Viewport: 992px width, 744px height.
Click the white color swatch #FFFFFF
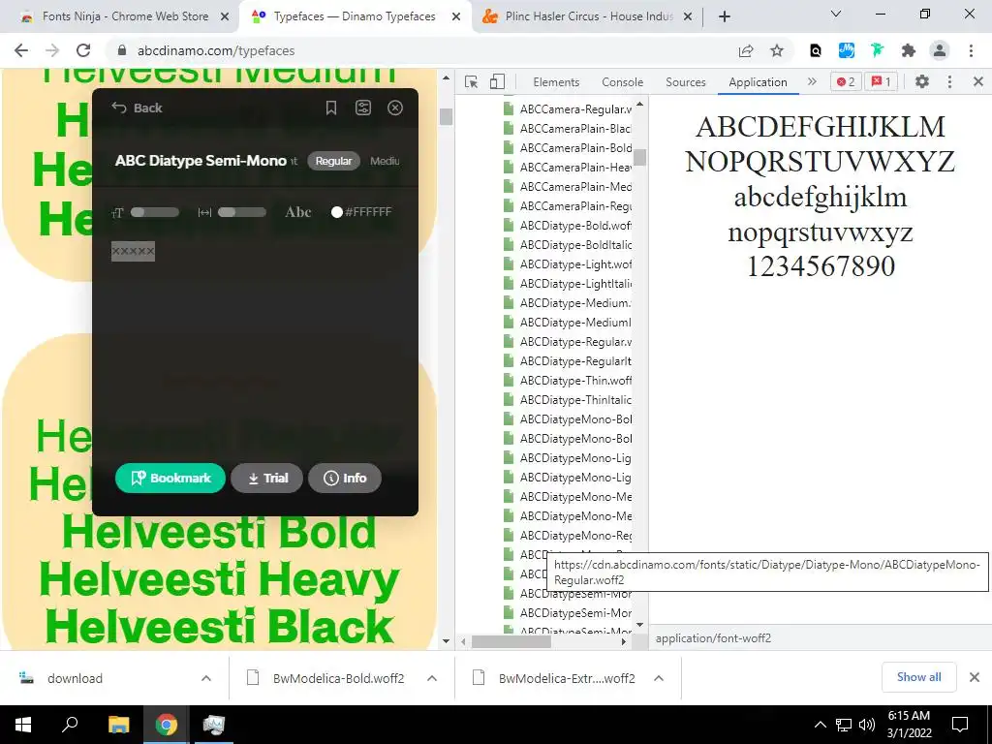pyautogui.click(x=337, y=212)
